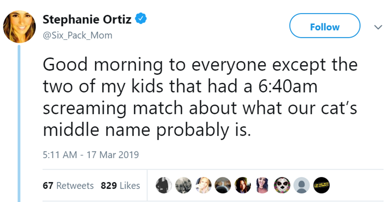Open Stephanie Ortiz's profile photo
Screen dimensions: 389x202
pyautogui.click(x=19, y=27)
